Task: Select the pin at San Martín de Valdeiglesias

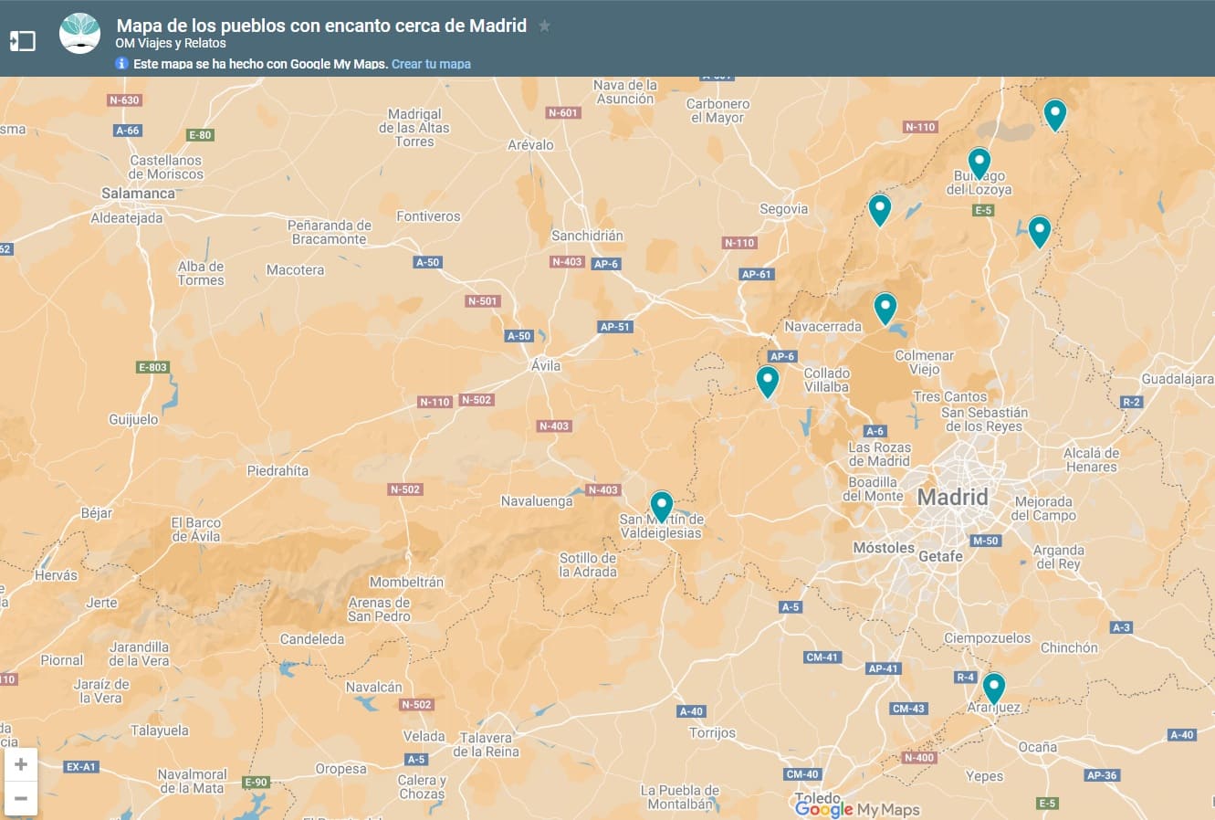Action: (x=662, y=507)
